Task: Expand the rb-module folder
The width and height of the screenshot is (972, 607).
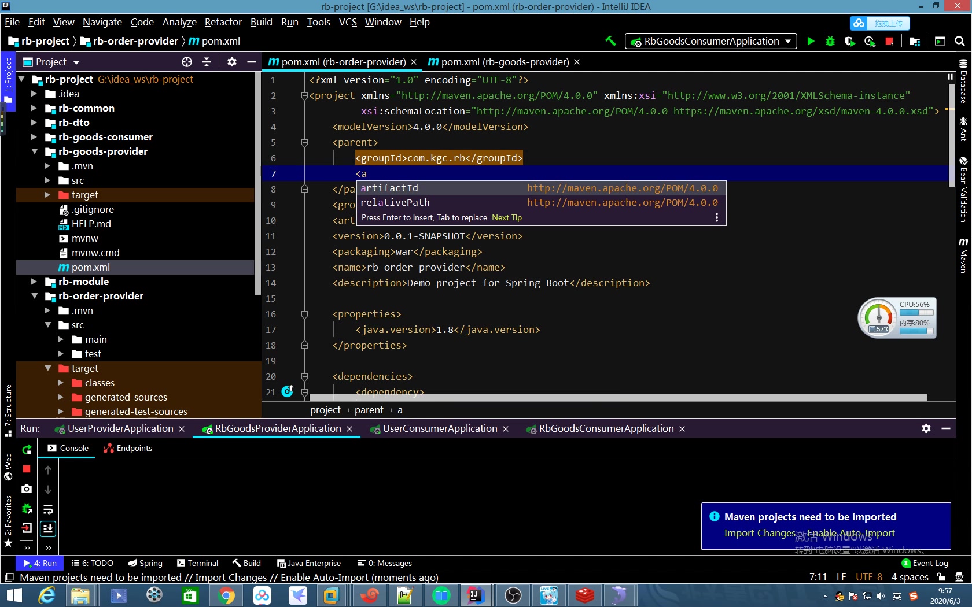Action: pyautogui.click(x=34, y=282)
